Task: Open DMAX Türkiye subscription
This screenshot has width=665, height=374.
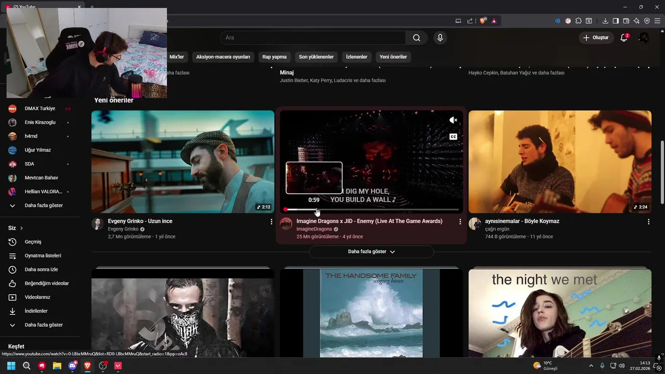Action: click(39, 109)
